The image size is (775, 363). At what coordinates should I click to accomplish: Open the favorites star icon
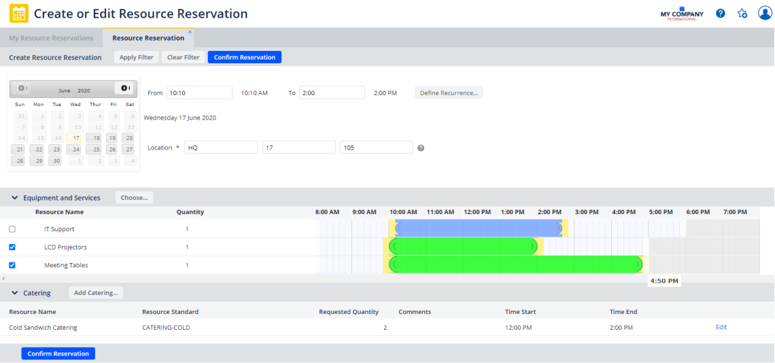tap(742, 14)
